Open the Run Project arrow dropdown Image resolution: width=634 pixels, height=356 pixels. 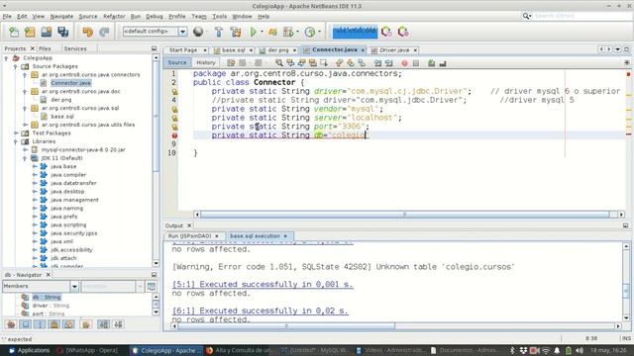click(262, 32)
